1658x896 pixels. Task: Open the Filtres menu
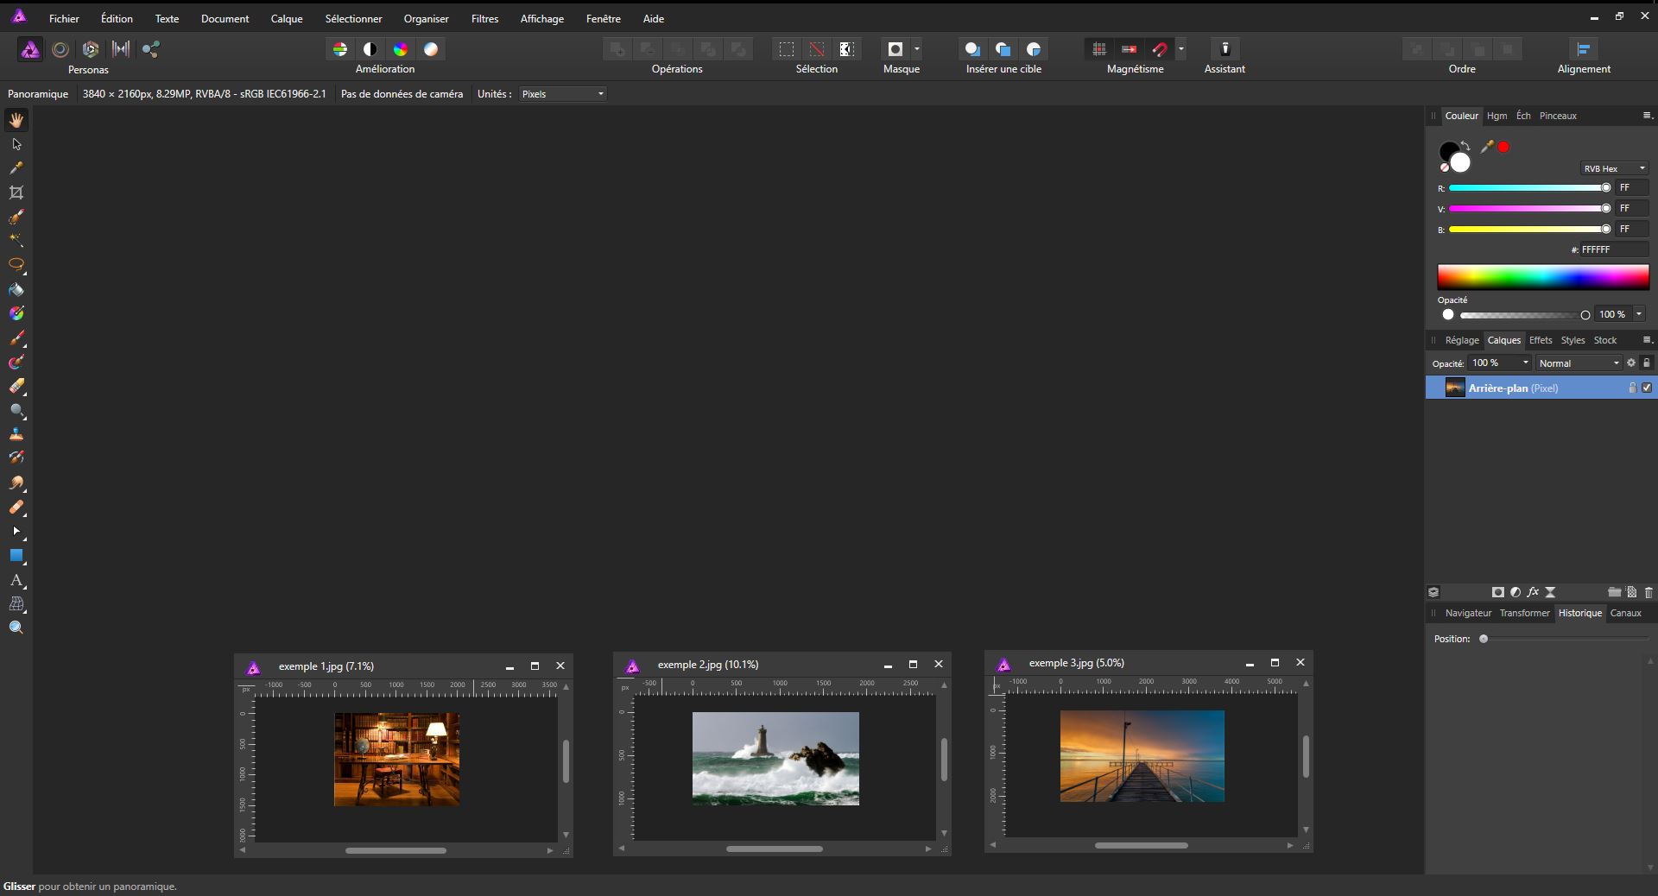coord(484,18)
